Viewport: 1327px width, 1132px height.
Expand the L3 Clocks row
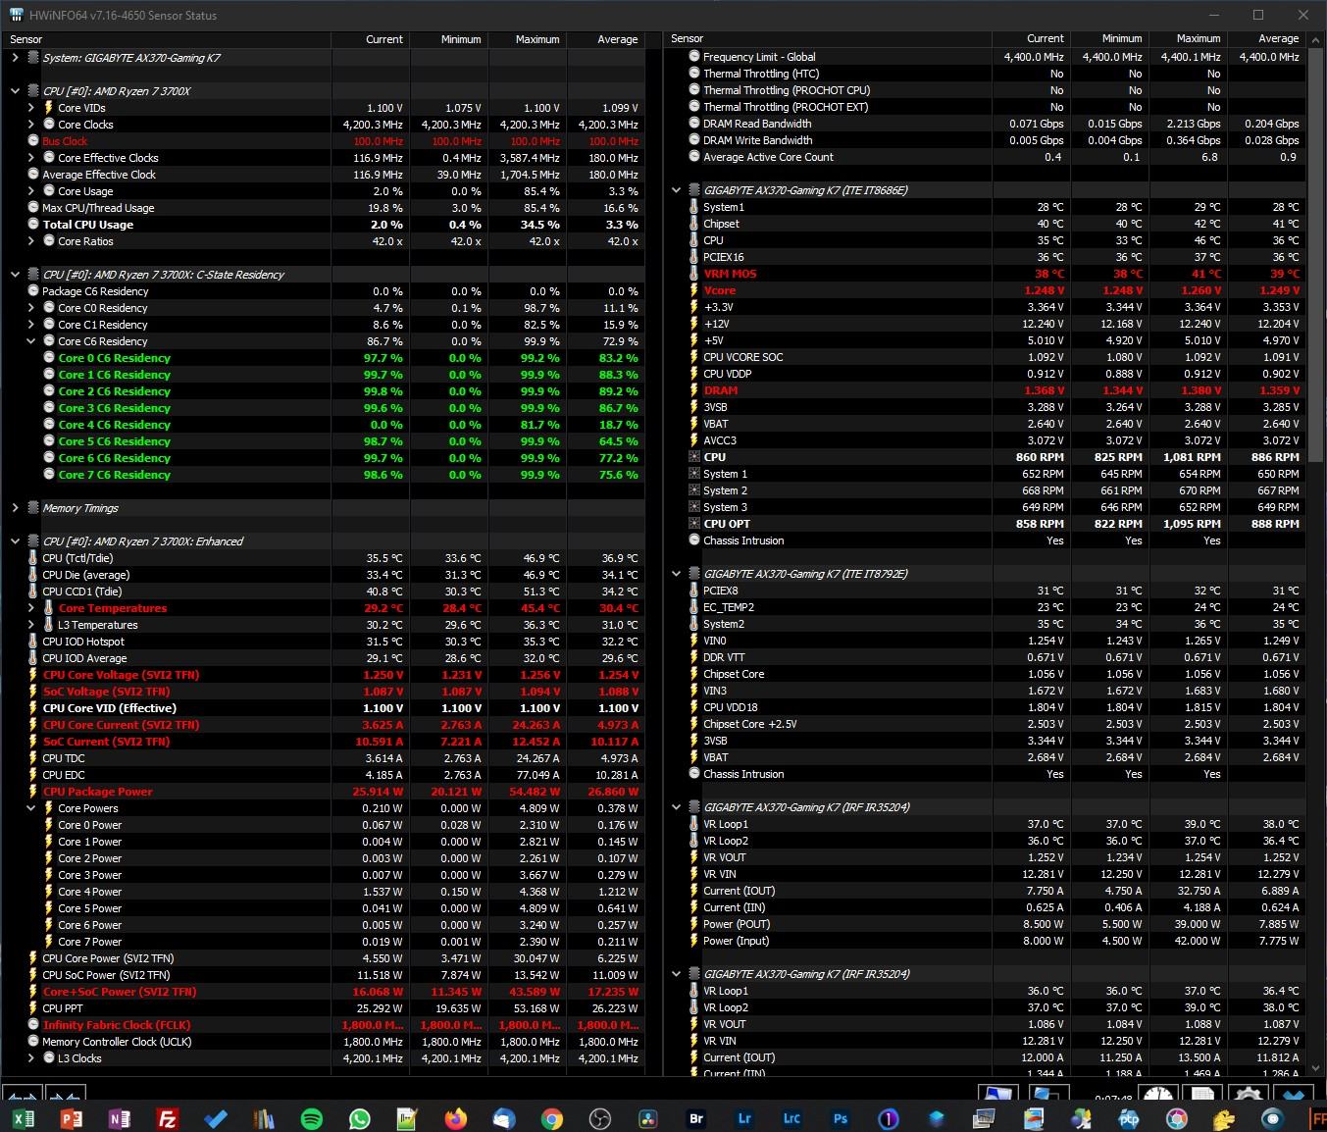pyautogui.click(x=30, y=1058)
